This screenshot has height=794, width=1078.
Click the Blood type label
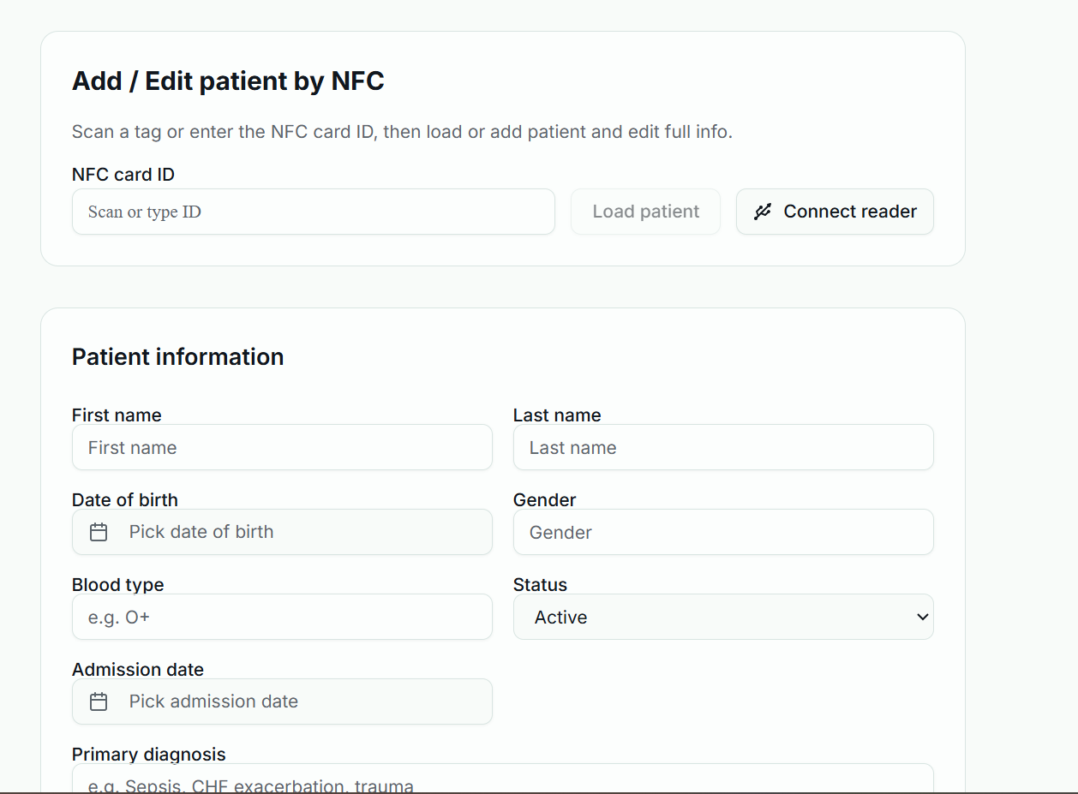118,584
